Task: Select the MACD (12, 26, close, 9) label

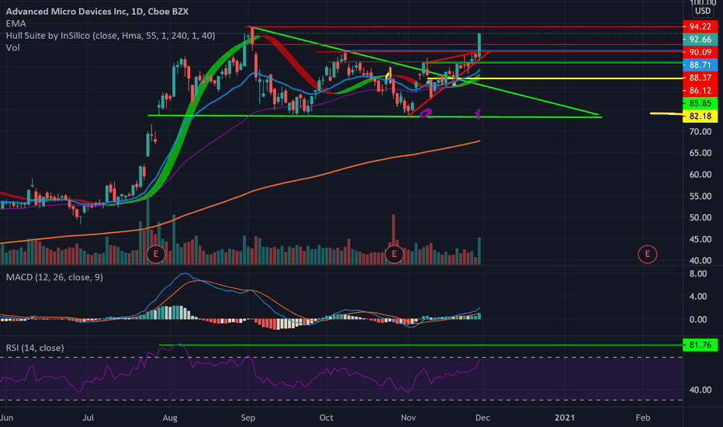Action: click(54, 277)
